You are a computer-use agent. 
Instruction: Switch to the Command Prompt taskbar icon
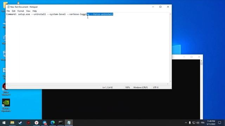(61, 123)
